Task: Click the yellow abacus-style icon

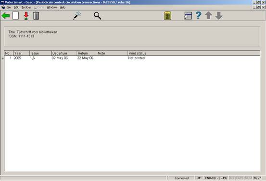Action: click(167, 16)
